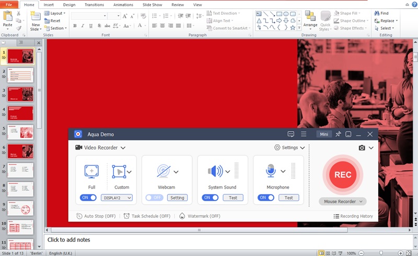Viewport: 418px width, 256px height.
Task: Click the zoom slider handle in status bar
Action: point(381,253)
